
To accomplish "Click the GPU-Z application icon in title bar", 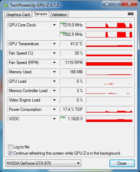I will 6,5.
